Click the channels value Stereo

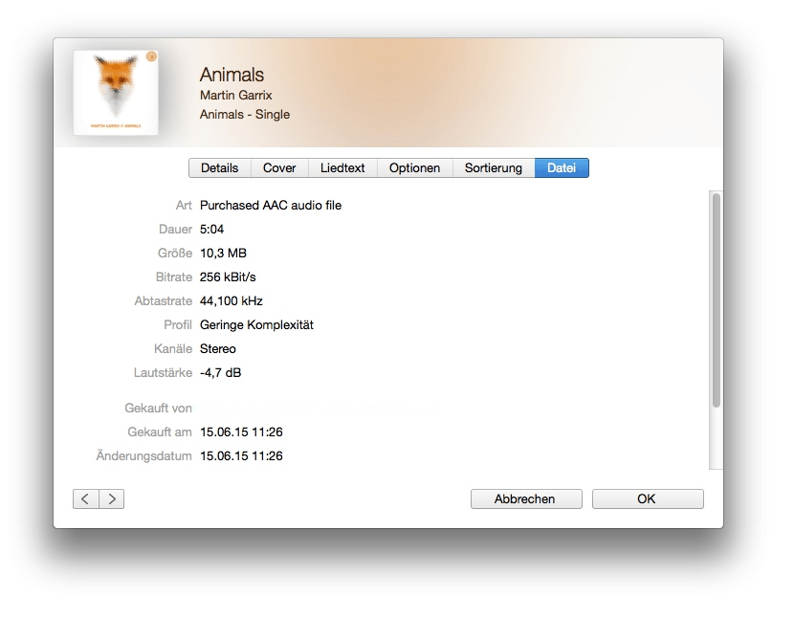[218, 348]
